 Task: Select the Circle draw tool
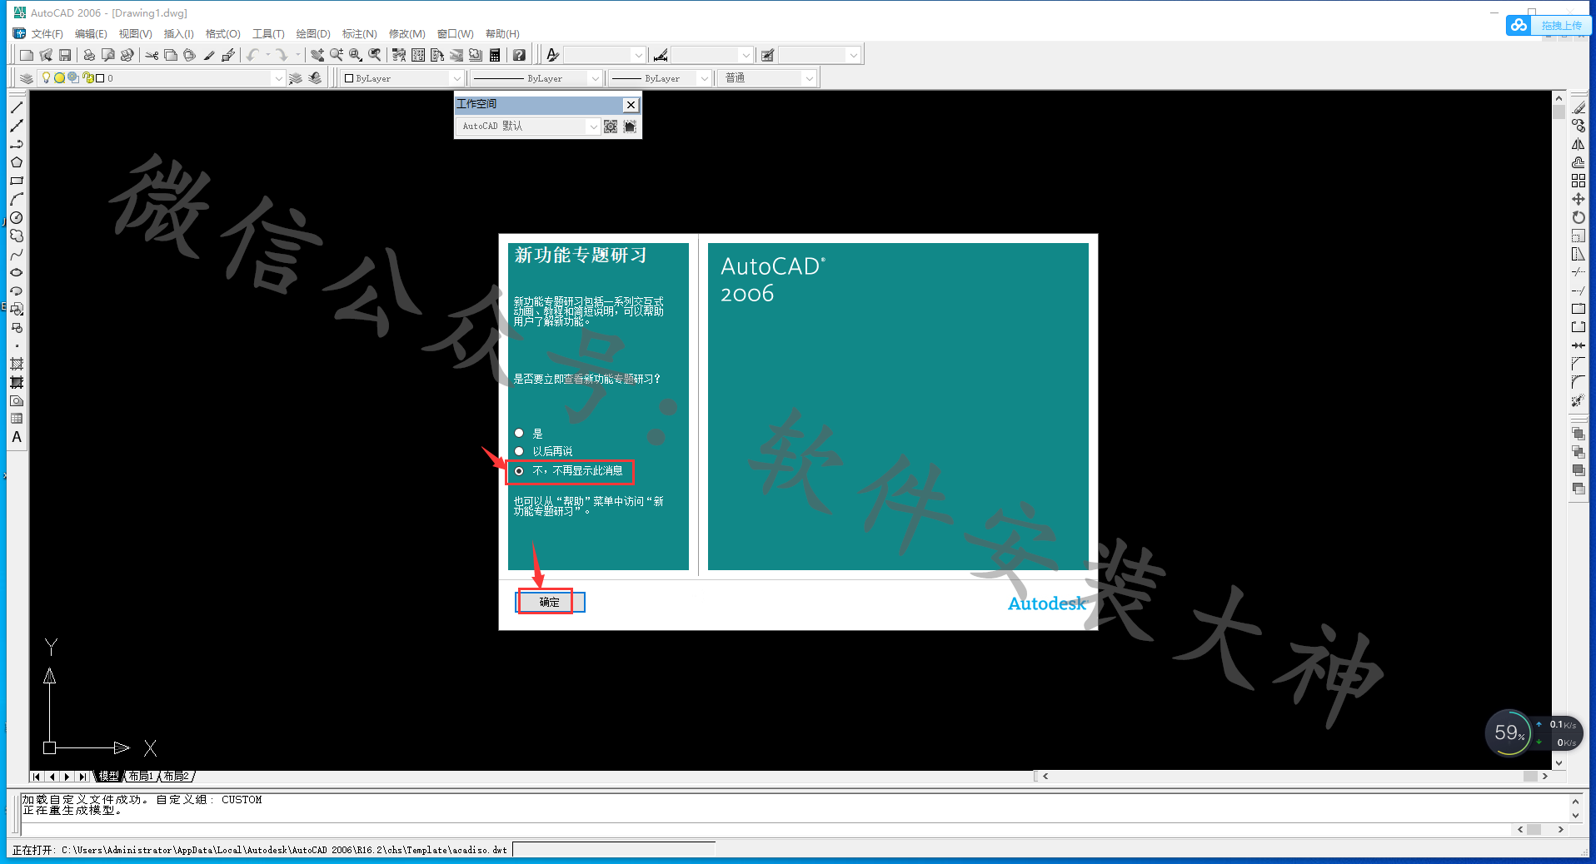coord(17,217)
